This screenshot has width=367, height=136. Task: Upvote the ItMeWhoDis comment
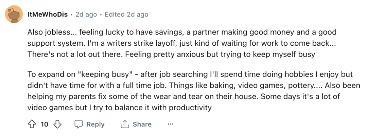click(x=32, y=124)
